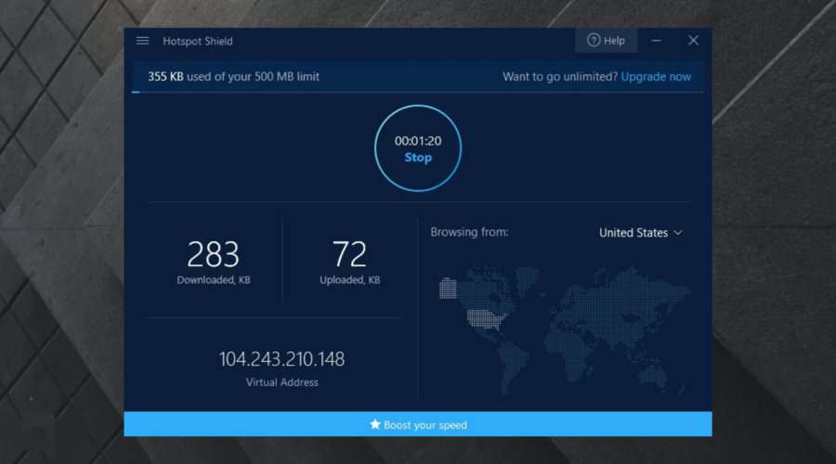Click the star icon in the boost bar
Viewport: 836px width, 464px height.
[375, 425]
